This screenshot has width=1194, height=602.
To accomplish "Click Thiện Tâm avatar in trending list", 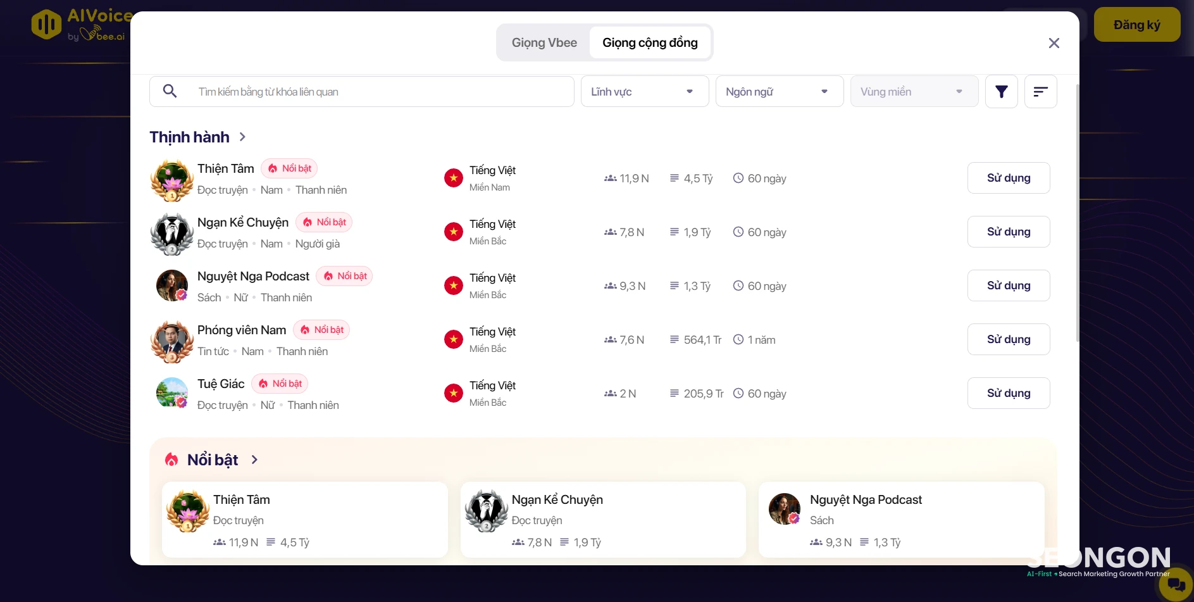I will coord(172,180).
